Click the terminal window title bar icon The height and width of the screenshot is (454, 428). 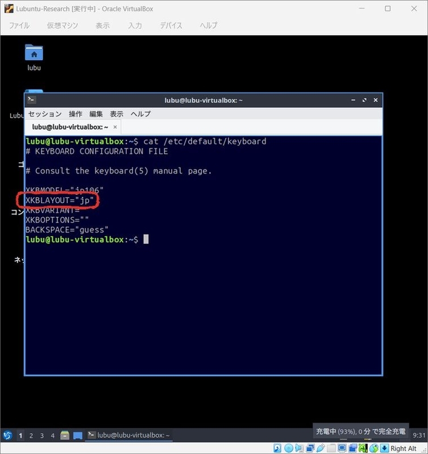coord(31,100)
